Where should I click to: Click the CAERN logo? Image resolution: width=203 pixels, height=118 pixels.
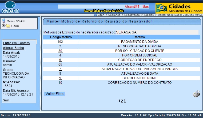pyautogui.click(x=10, y=7)
